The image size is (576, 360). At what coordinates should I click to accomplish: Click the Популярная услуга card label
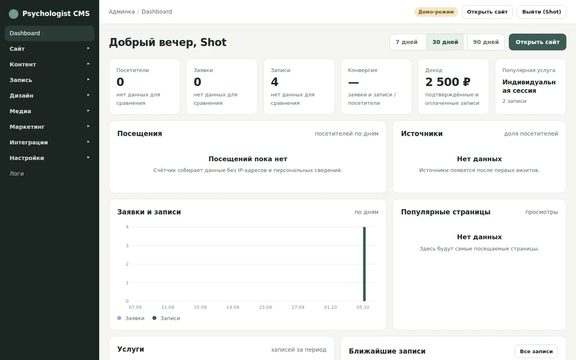529,70
